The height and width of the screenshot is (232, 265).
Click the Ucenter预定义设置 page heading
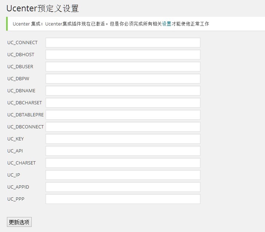(x=43, y=8)
